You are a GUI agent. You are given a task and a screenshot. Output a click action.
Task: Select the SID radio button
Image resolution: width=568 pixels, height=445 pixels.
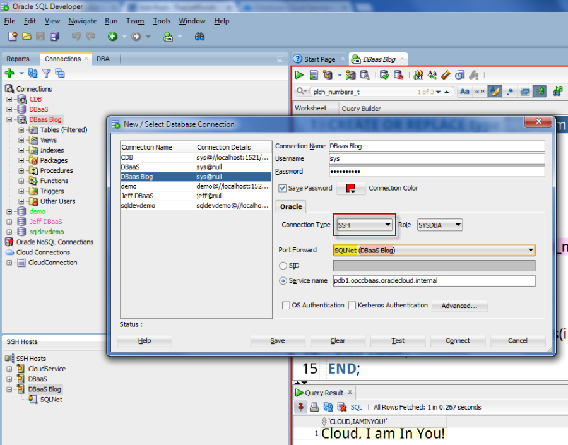click(x=283, y=266)
